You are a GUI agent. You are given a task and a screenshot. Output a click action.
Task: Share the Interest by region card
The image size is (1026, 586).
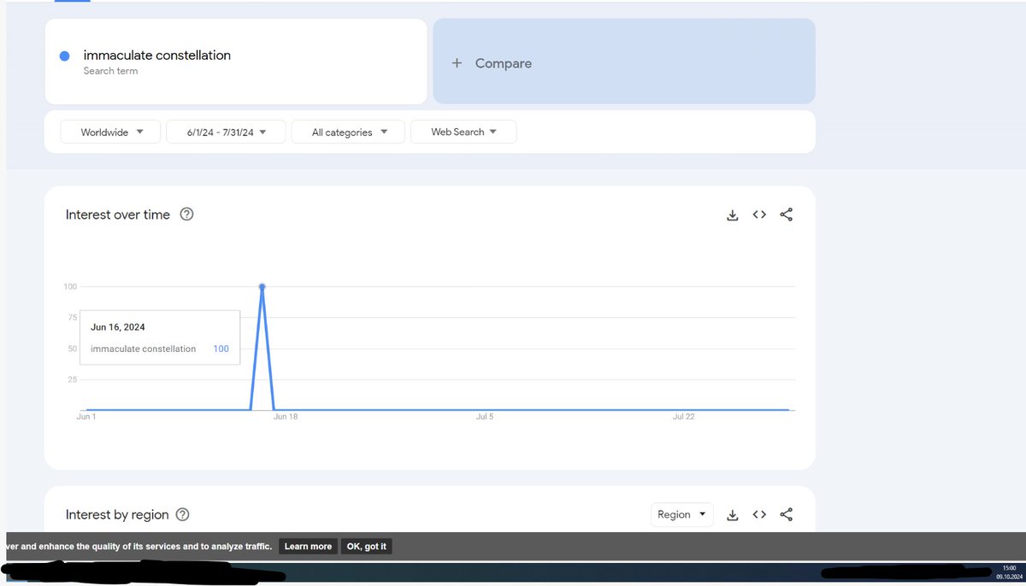[x=787, y=515]
